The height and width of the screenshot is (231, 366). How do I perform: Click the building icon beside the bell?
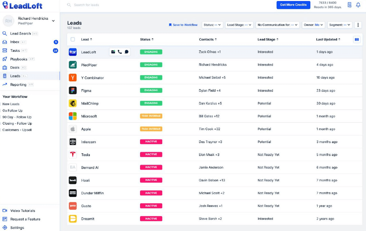pyautogui.click(x=349, y=5)
